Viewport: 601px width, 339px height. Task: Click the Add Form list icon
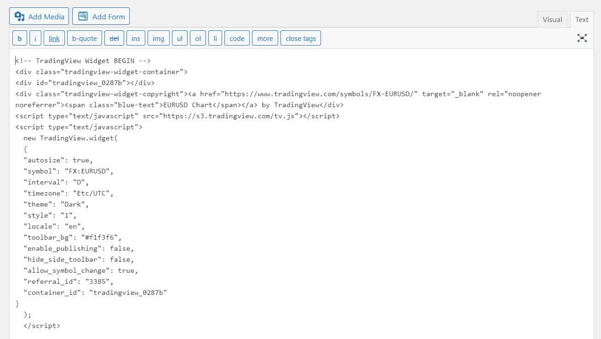click(83, 17)
